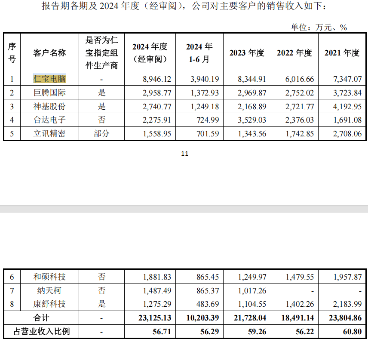368x342 pixels.
Task: Select value 8,946.12 in 仁宝电脑 row
Action: point(157,79)
